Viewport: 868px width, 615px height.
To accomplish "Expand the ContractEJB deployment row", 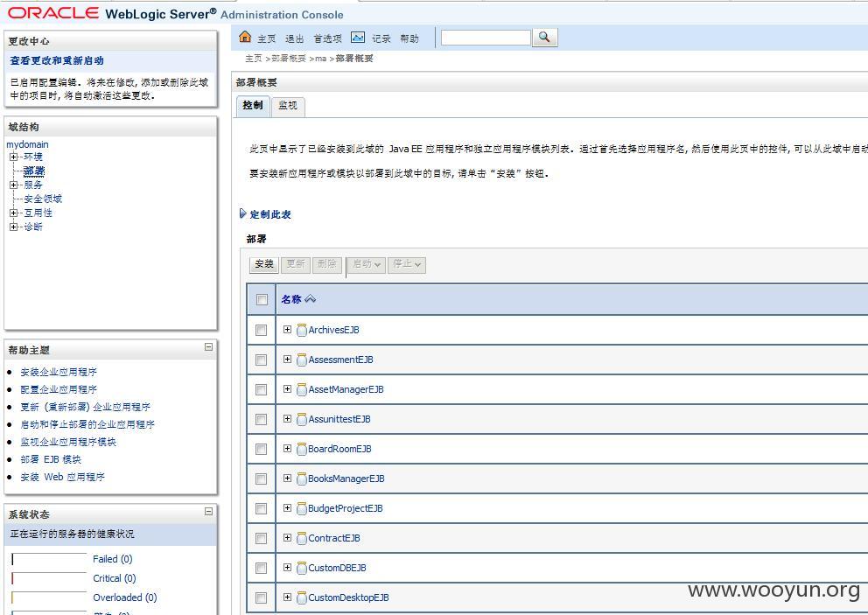I will (x=287, y=537).
